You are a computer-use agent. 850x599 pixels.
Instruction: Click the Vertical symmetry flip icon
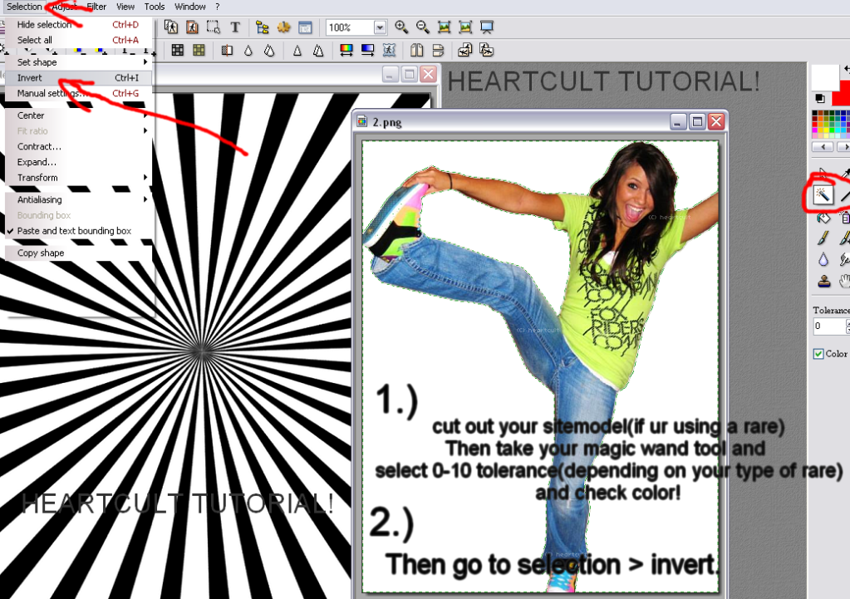pyautogui.click(x=438, y=51)
